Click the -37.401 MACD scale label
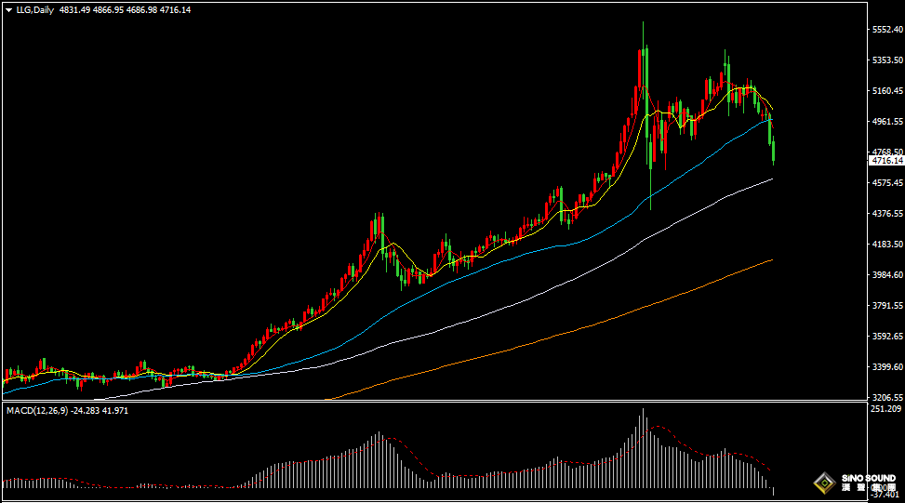The height and width of the screenshot is (503, 905). click(885, 496)
